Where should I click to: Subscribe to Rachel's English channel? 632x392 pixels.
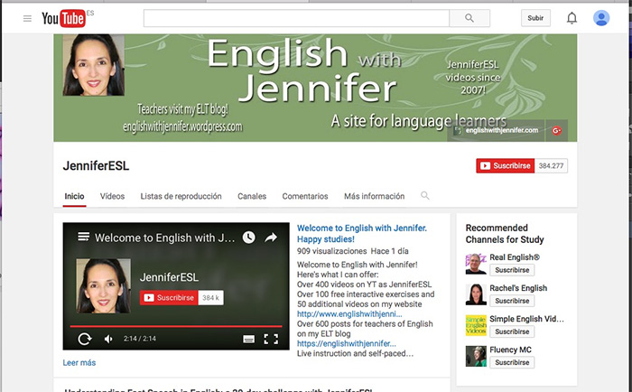point(512,301)
